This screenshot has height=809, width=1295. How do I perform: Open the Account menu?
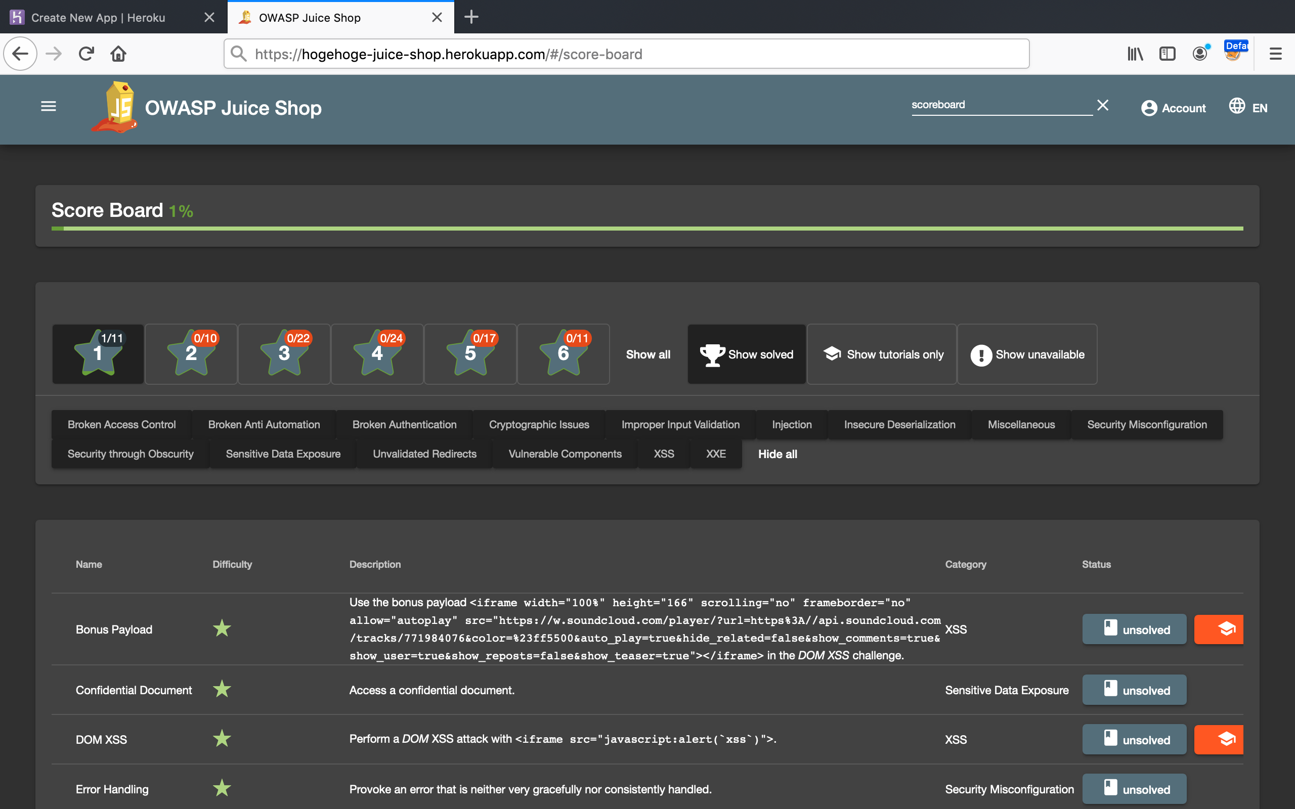tap(1173, 108)
